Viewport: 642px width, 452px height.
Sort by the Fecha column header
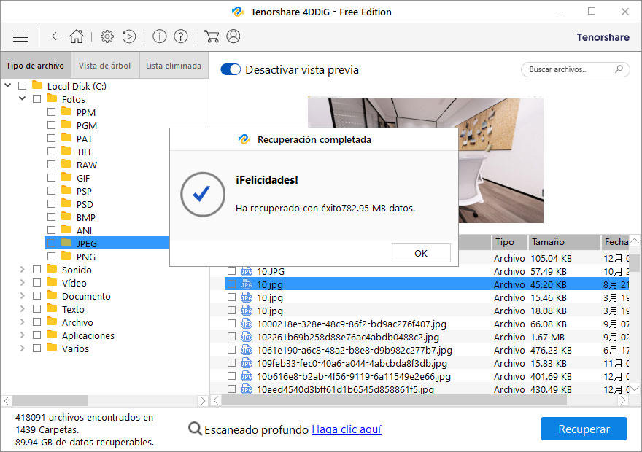[615, 242]
